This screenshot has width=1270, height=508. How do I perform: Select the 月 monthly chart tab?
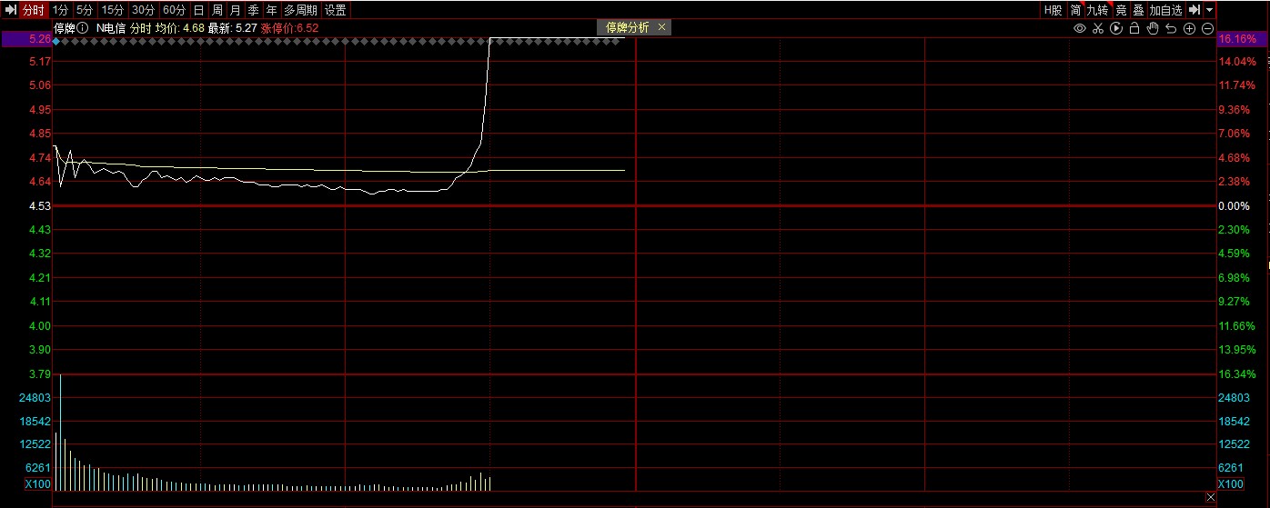(235, 10)
